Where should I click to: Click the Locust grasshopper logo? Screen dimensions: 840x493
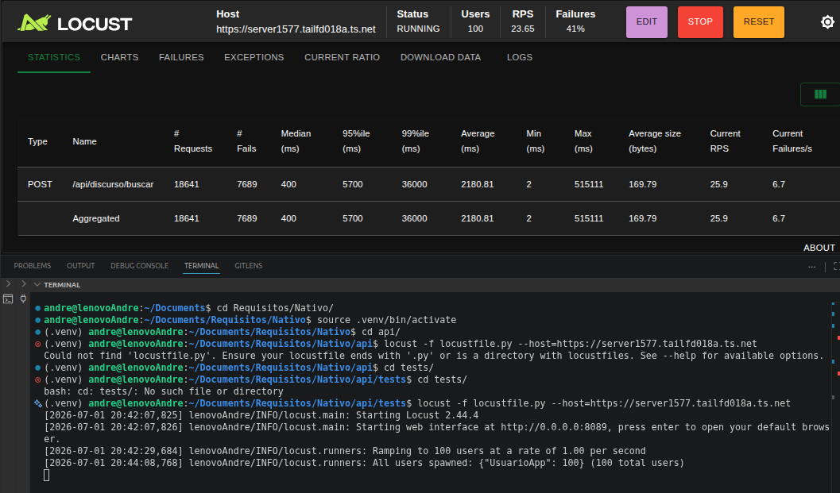[34, 22]
